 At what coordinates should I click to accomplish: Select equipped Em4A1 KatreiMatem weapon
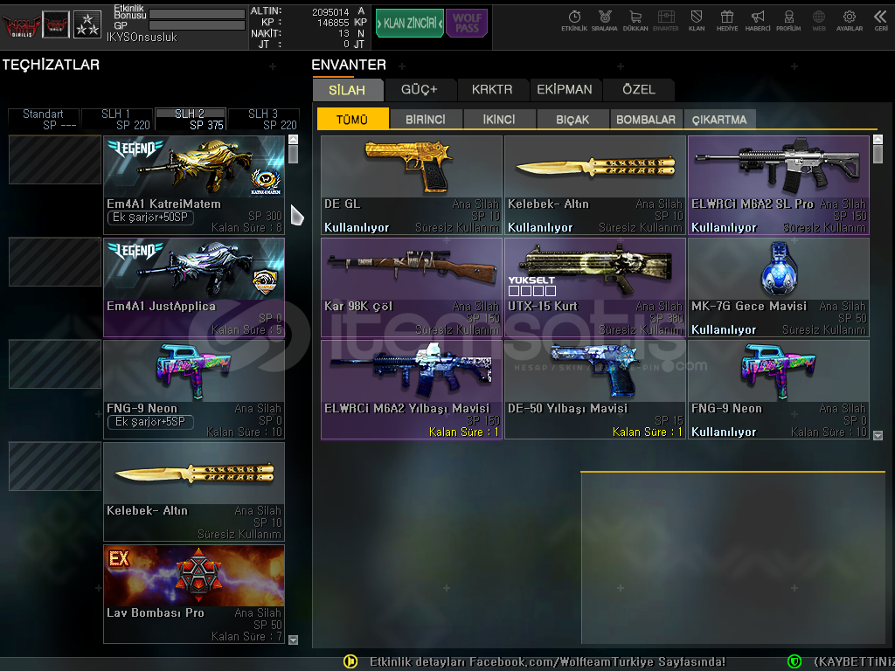(194, 185)
